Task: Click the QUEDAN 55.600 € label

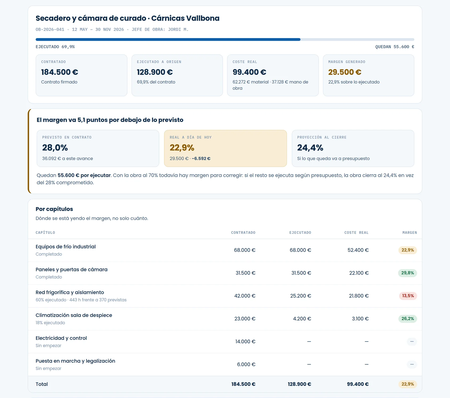Action: click(395, 47)
